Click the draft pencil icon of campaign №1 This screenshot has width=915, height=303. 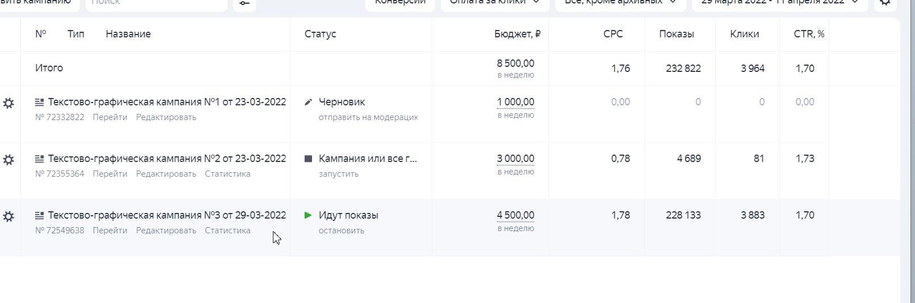308,102
